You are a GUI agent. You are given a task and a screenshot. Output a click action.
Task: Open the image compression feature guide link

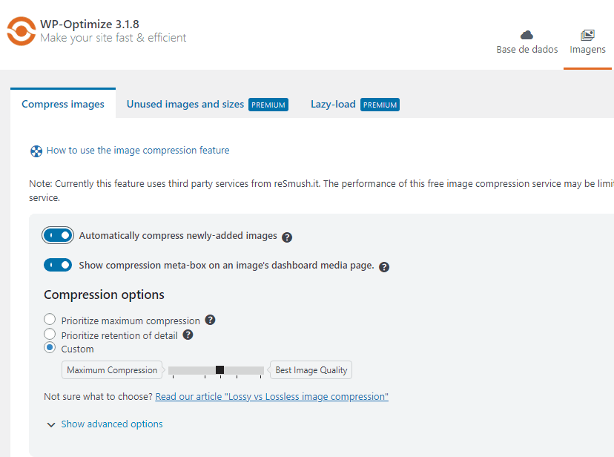tap(138, 151)
